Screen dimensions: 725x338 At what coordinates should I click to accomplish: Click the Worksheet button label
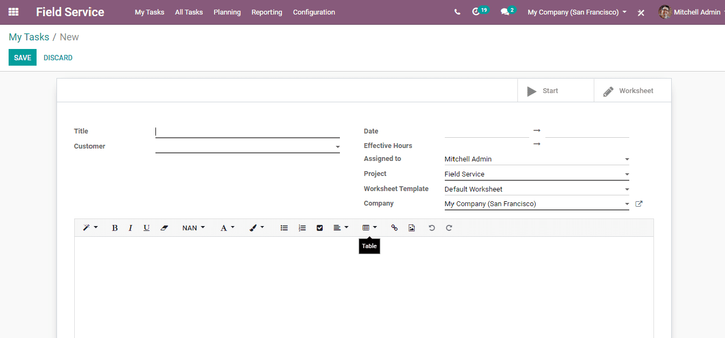coord(636,91)
